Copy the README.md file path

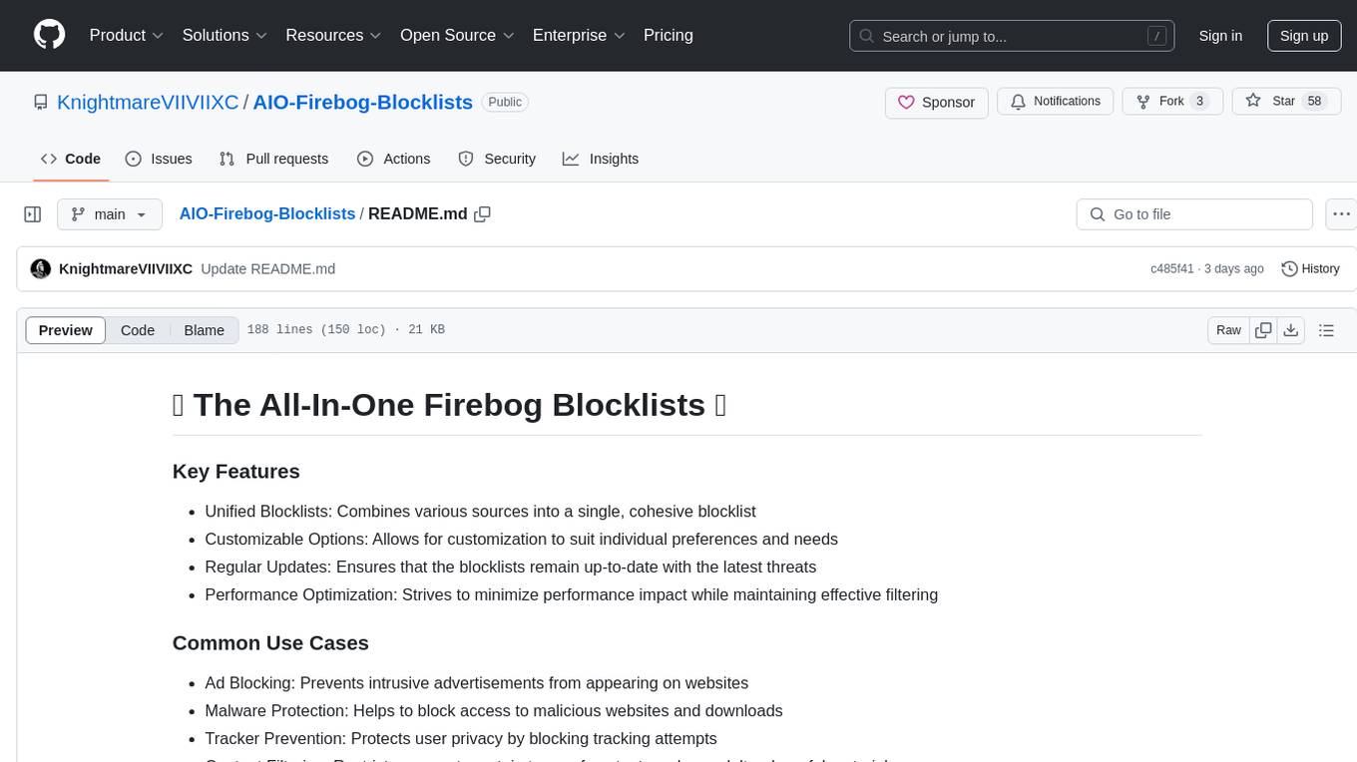[483, 214]
